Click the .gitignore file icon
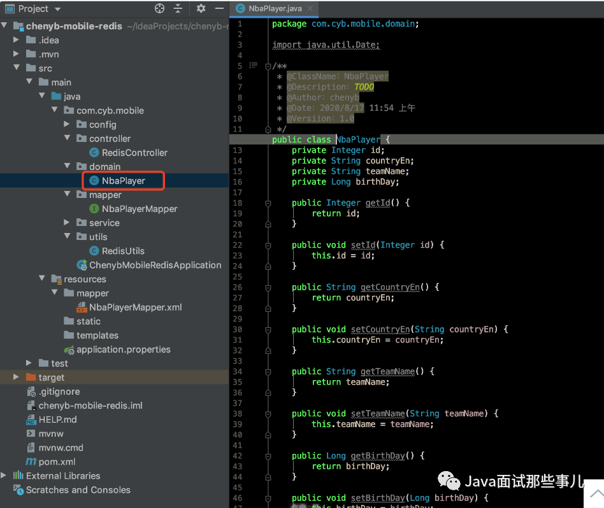 31,392
